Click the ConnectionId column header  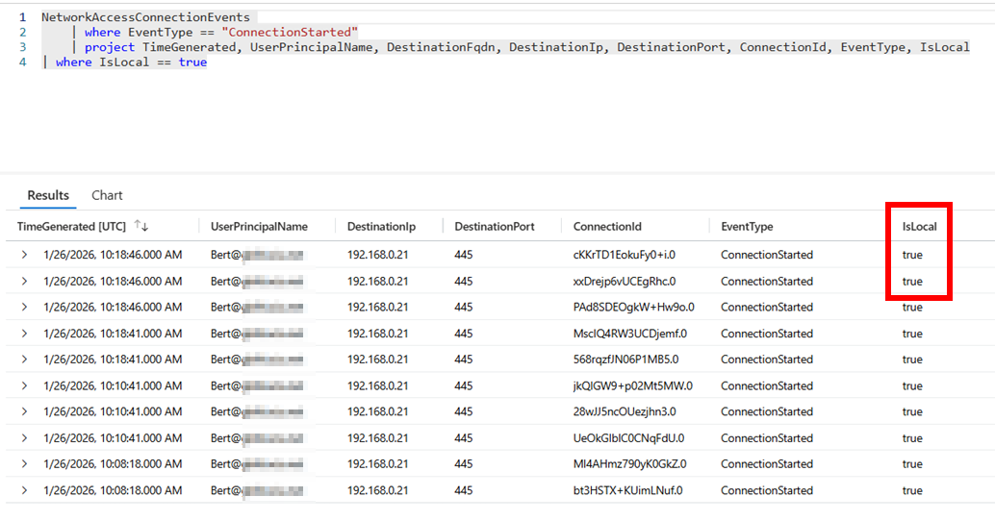607,226
